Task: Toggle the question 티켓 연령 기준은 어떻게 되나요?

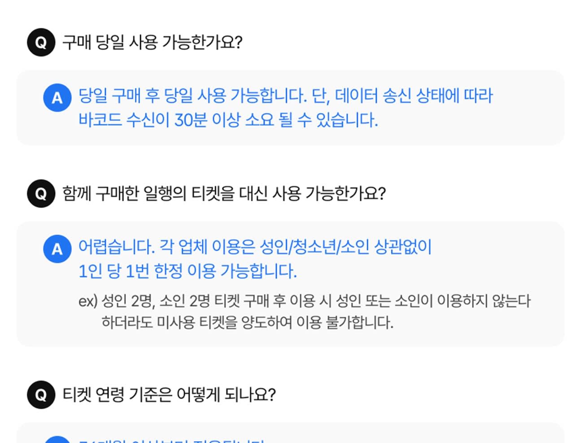Action: [x=169, y=395]
